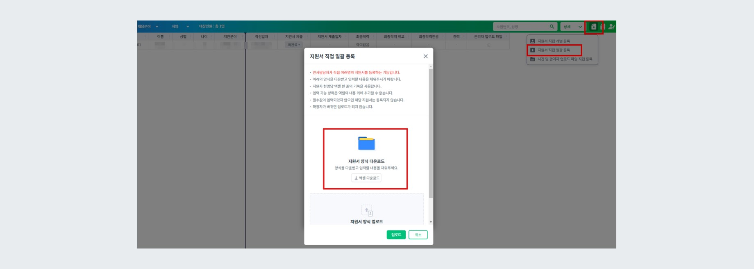This screenshot has width=754, height=269.
Task: Click the dialog title 지원서 직접 일괄 등록
Action: (332, 56)
